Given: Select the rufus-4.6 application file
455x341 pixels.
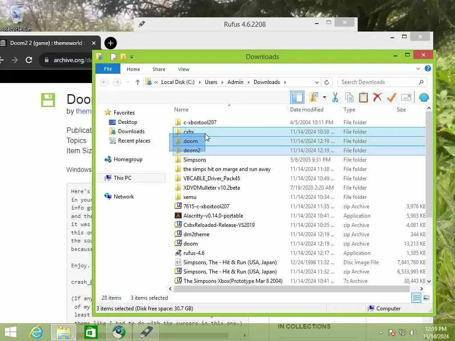Looking at the screenshot, I should [194, 253].
